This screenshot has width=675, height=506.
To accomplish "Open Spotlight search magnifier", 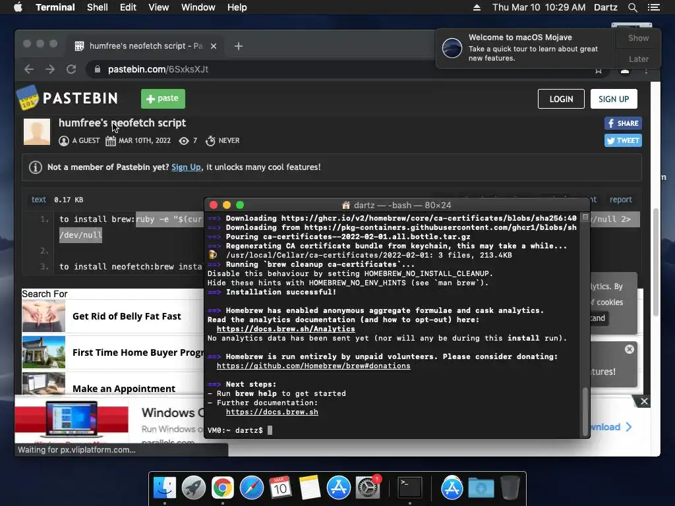I will pyautogui.click(x=632, y=7).
